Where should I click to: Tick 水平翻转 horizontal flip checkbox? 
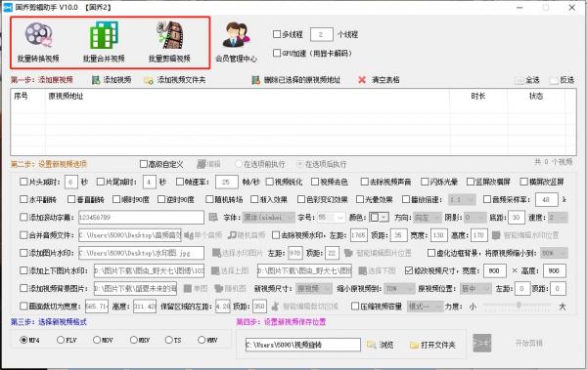click(23, 199)
